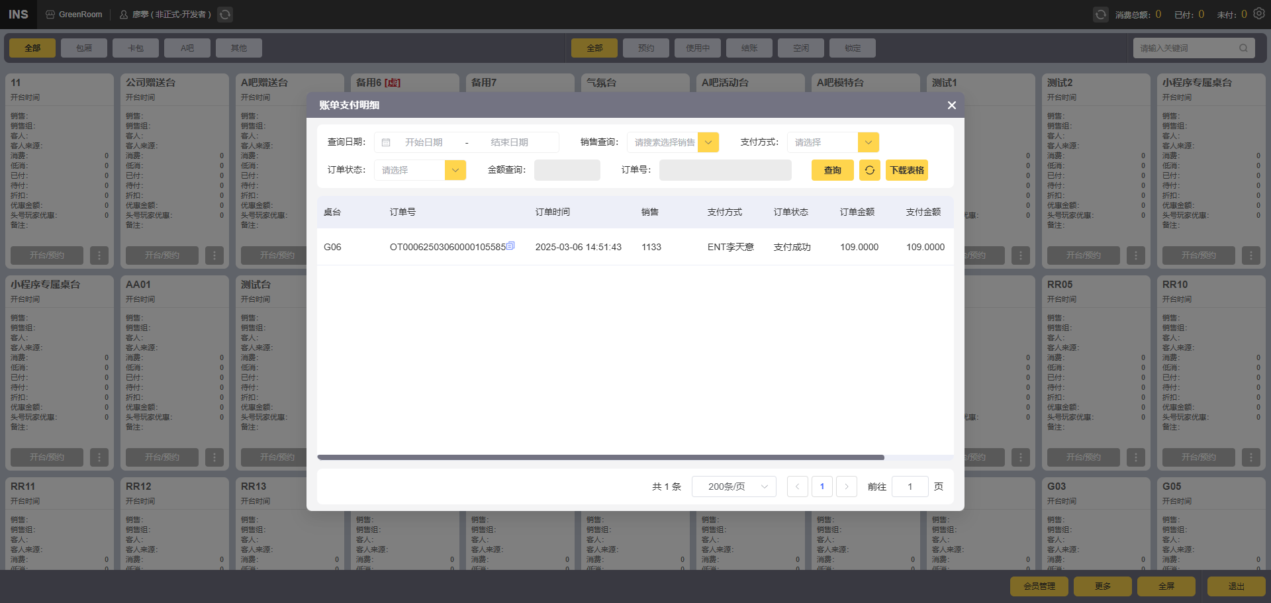Open three-dot menu on 测试2 card
1271x603 pixels.
(x=1136, y=255)
